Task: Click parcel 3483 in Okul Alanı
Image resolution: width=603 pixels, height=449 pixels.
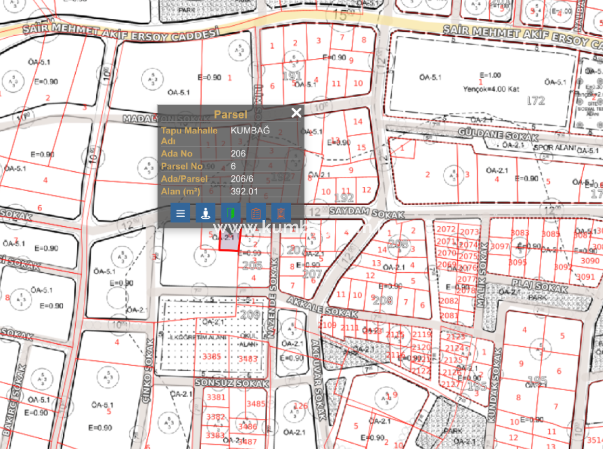Action: coord(248,359)
